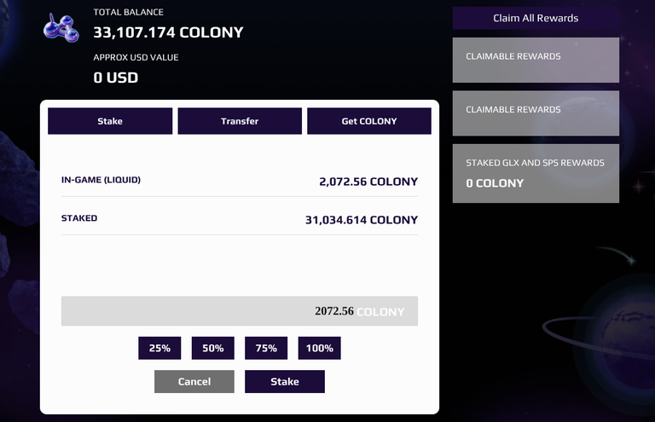The image size is (655, 422).
Task: Click the Total Balance COLONY amount
Action: (x=168, y=32)
